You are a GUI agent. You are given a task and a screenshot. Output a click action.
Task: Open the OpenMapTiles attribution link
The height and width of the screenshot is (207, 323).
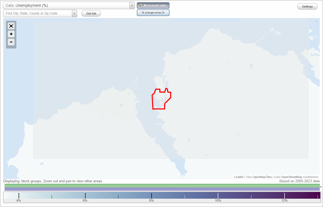pyautogui.click(x=262, y=177)
